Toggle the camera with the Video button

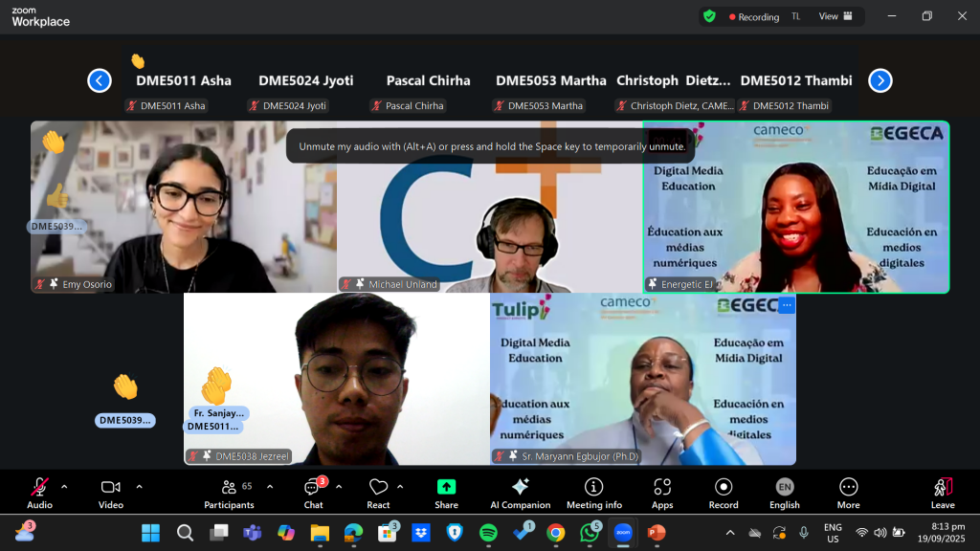coord(111,493)
